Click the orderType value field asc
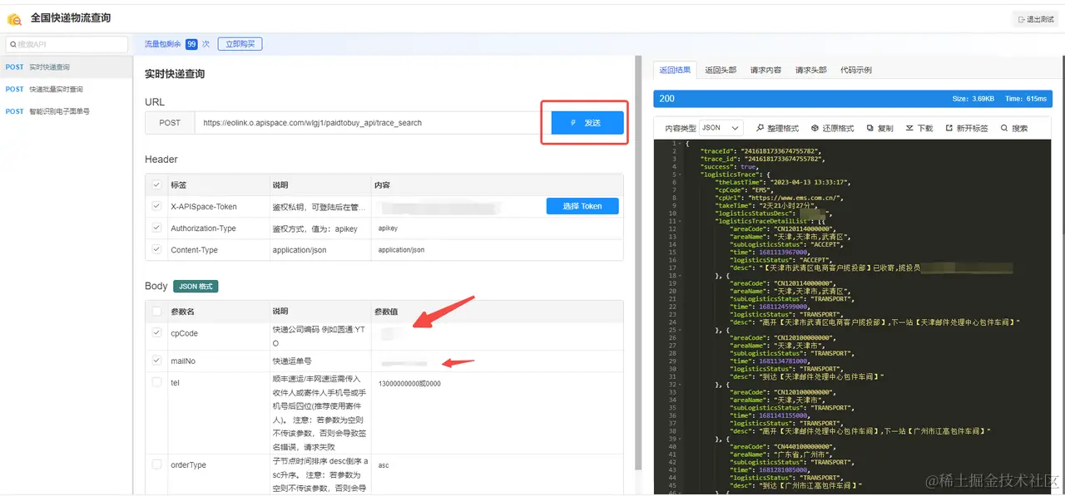The height and width of the screenshot is (496, 1065). [384, 465]
